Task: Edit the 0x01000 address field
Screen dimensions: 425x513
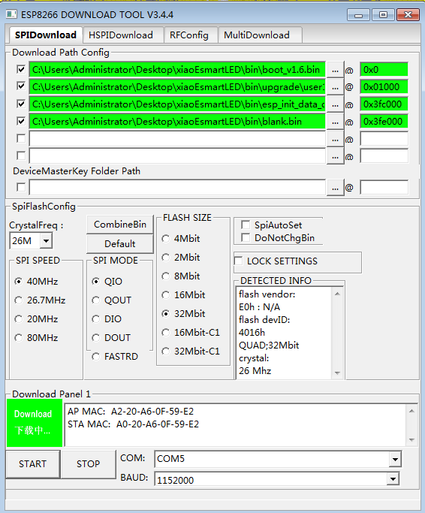Action: point(384,87)
